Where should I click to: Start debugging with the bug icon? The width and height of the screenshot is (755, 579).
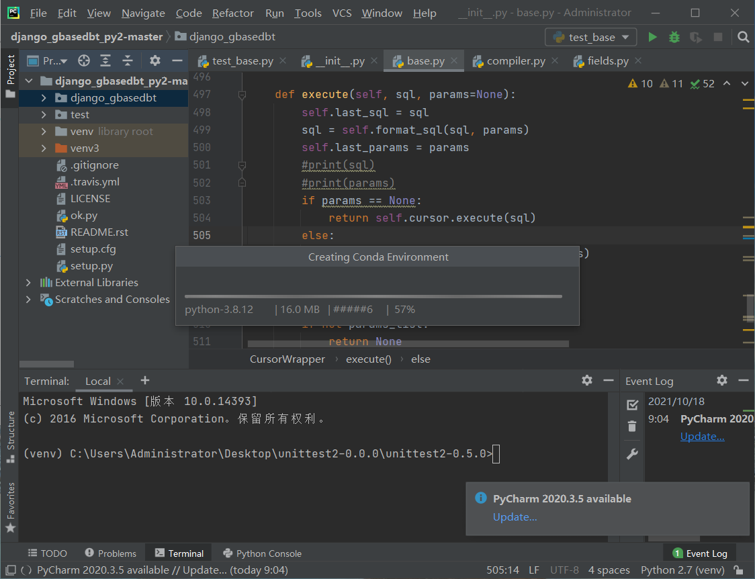672,38
